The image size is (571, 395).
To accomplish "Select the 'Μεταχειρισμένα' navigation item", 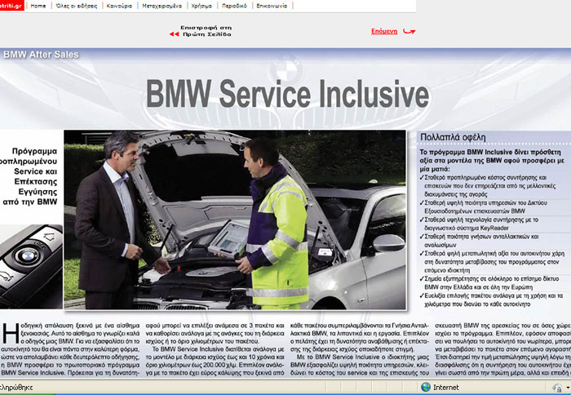I will click(x=162, y=6).
